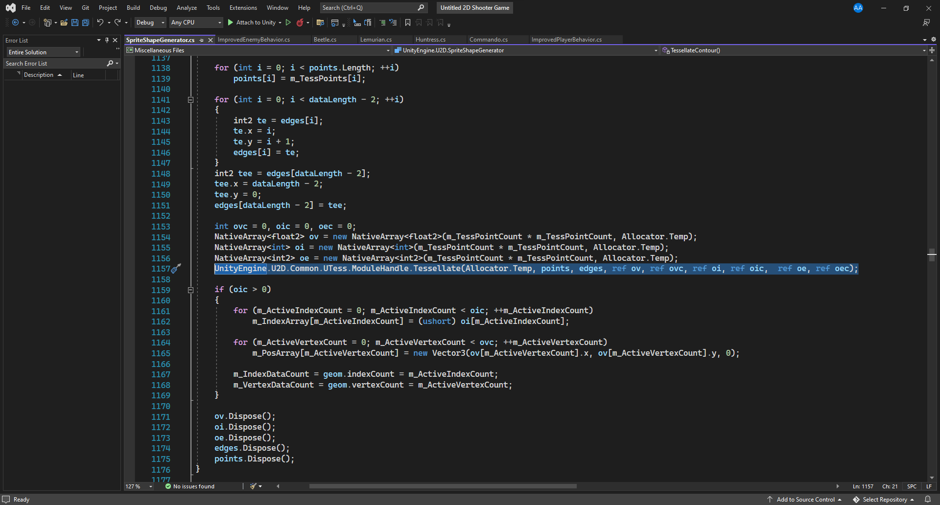The image size is (940, 505).
Task: Expand the Entire Solution scope dropdown
Action: tap(43, 52)
